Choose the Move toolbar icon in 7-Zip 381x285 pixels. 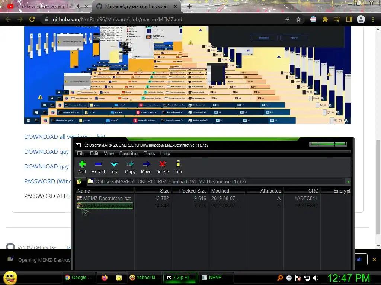point(146,167)
